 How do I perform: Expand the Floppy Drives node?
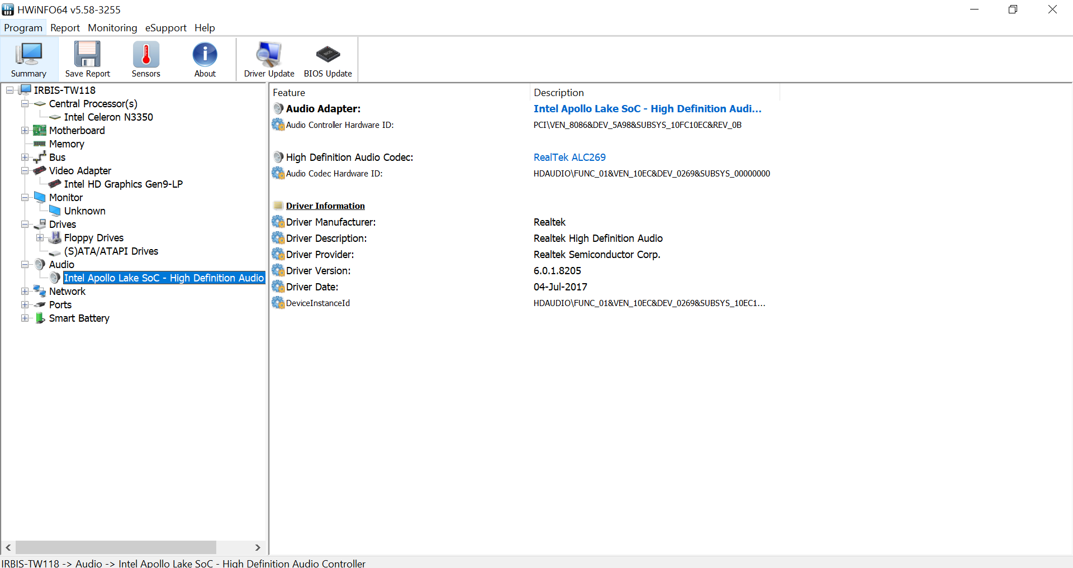[x=40, y=237]
